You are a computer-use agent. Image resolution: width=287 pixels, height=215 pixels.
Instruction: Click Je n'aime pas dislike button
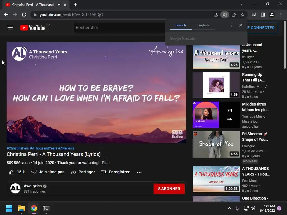coord(48,172)
